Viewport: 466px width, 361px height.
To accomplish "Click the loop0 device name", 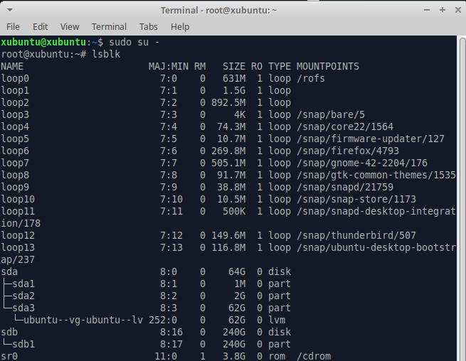I will coord(15,78).
